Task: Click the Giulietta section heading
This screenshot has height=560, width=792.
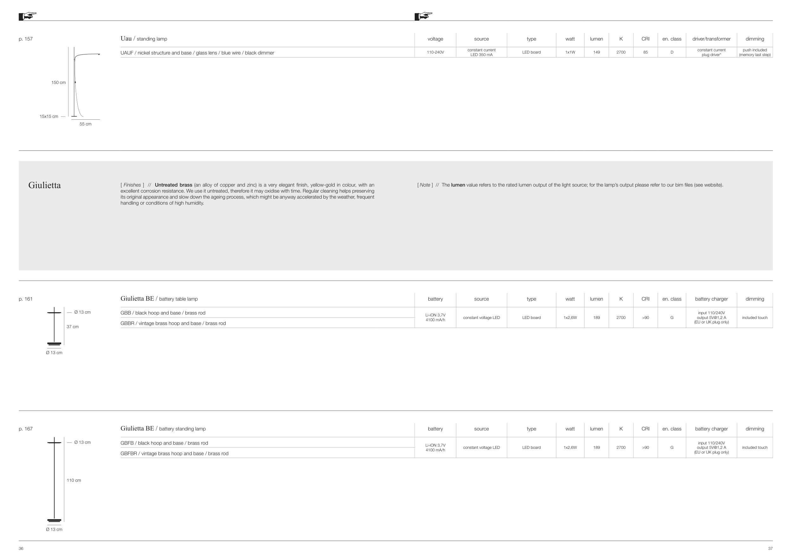Action: coord(44,185)
